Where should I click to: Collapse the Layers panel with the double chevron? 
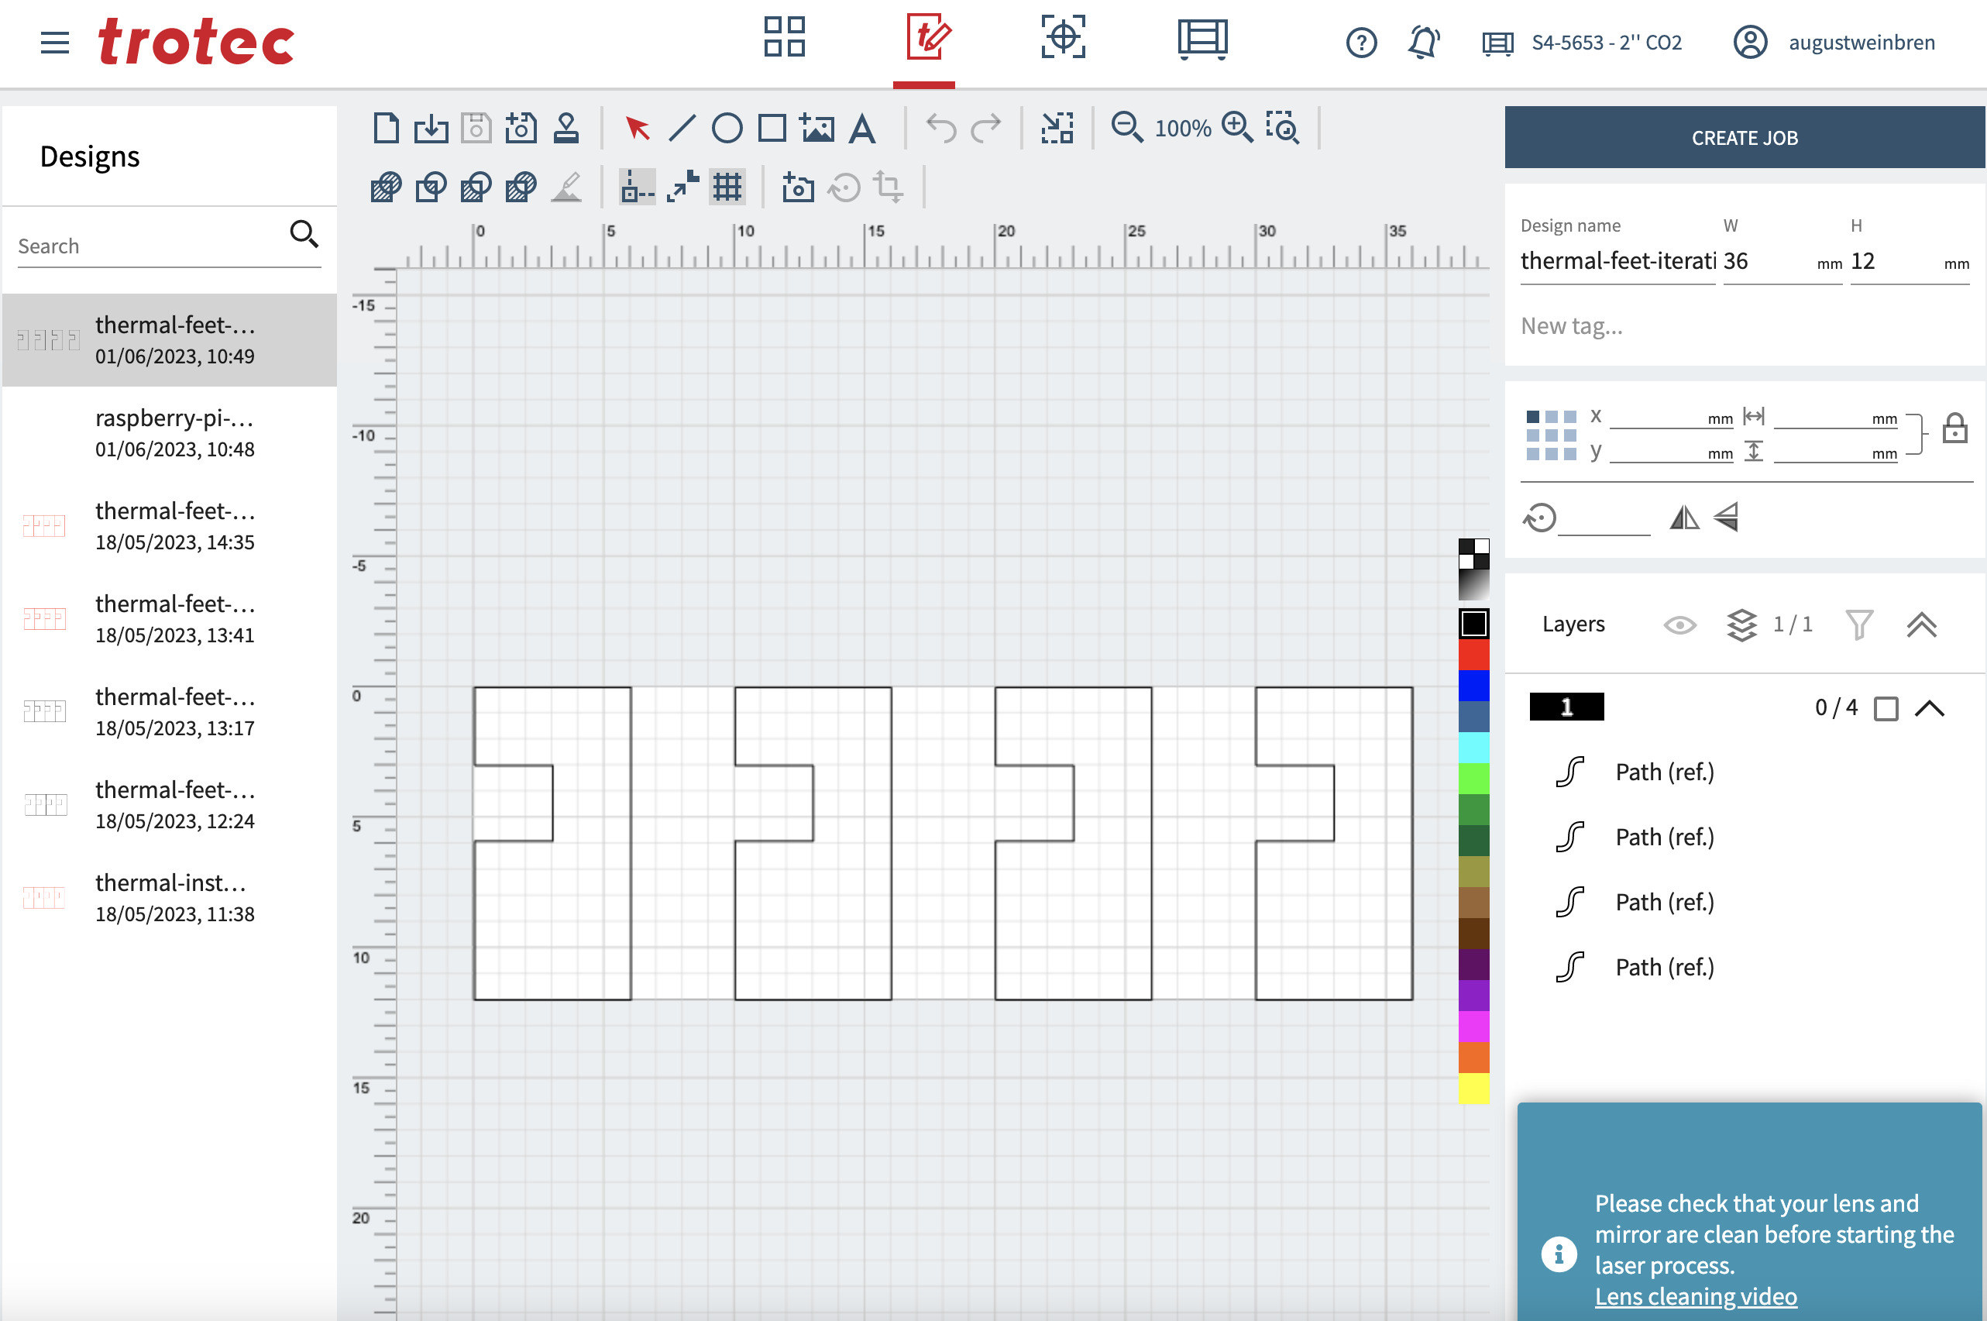(x=1923, y=624)
